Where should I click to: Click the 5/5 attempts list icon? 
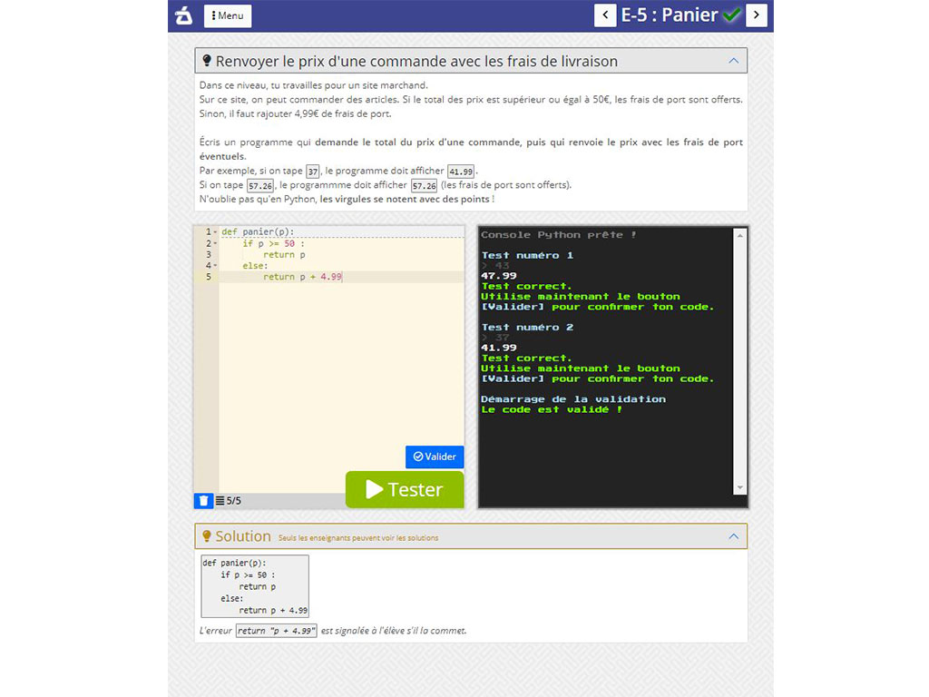tap(220, 500)
